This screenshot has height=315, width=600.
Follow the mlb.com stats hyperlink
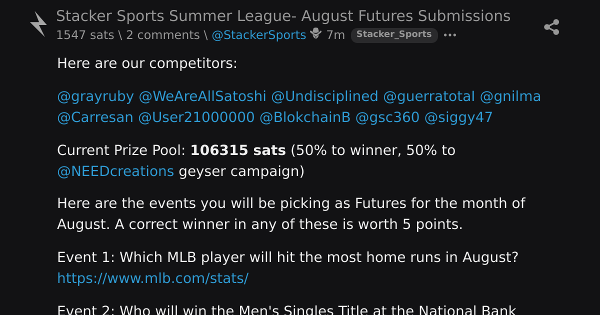153,278
